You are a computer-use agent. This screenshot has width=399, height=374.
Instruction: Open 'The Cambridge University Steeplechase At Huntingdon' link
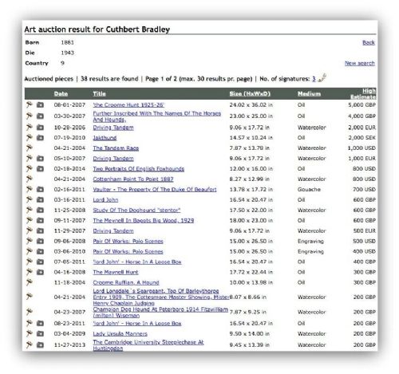point(148,345)
